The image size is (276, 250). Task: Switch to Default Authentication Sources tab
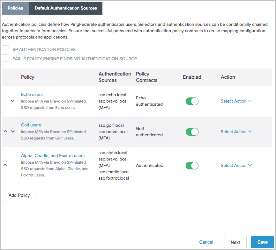[x=65, y=8]
